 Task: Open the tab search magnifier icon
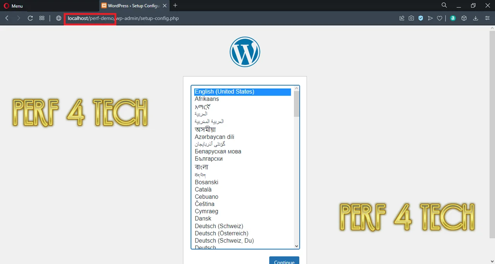[x=444, y=5]
